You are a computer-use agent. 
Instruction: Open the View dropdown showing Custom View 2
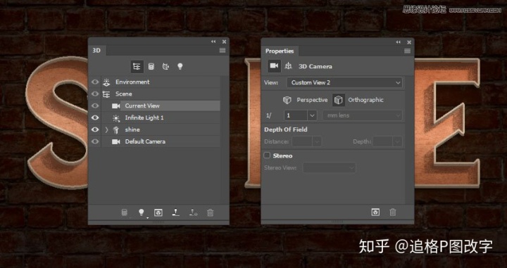point(344,83)
